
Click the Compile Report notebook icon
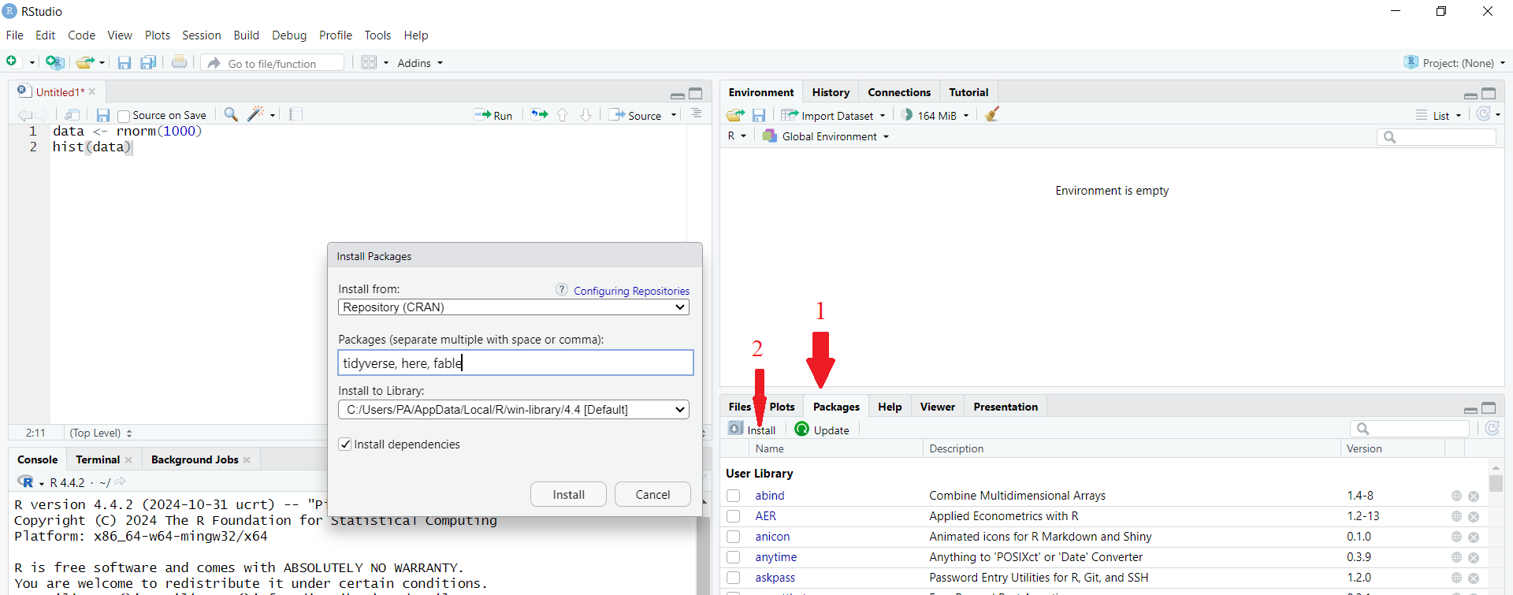296,115
